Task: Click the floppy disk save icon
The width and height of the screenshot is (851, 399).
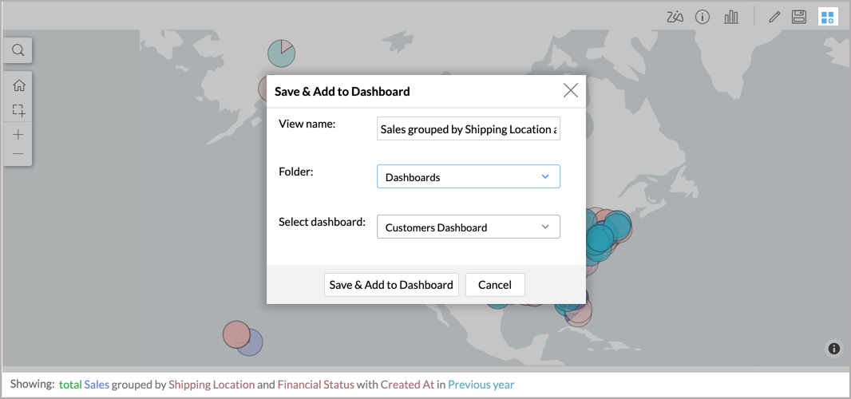Action: [798, 17]
